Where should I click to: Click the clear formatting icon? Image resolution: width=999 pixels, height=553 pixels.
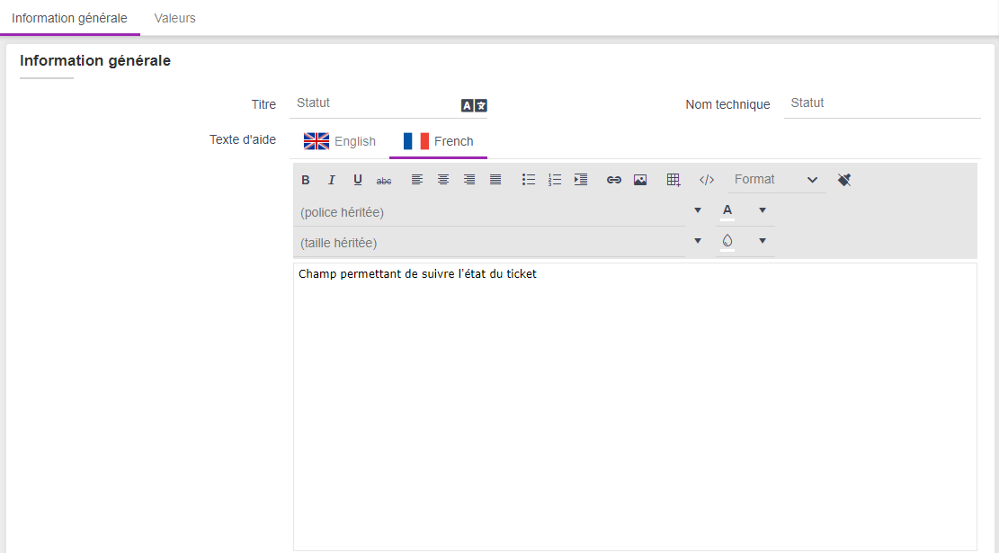pos(843,180)
